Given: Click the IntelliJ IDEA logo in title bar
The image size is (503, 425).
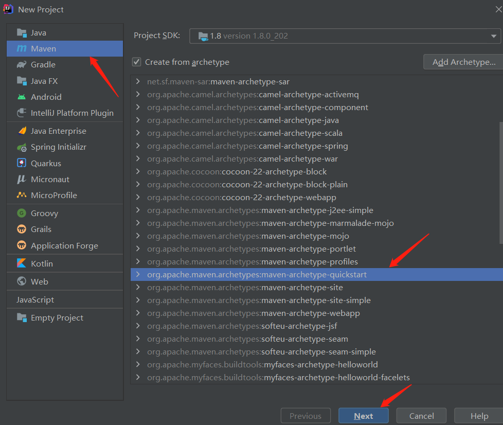Looking at the screenshot, I should [x=8, y=9].
